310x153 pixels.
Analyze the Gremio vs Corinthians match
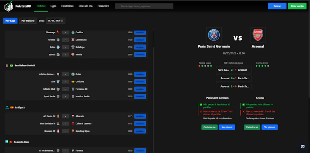(x=140, y=40)
